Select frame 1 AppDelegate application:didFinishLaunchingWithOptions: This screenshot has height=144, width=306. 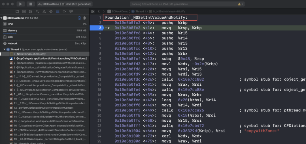[50, 58]
